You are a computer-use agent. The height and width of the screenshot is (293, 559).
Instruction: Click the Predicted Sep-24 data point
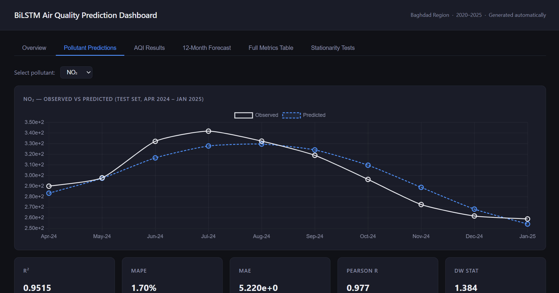click(315, 150)
